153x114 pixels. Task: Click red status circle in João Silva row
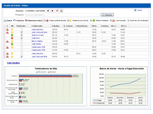tap(12, 38)
